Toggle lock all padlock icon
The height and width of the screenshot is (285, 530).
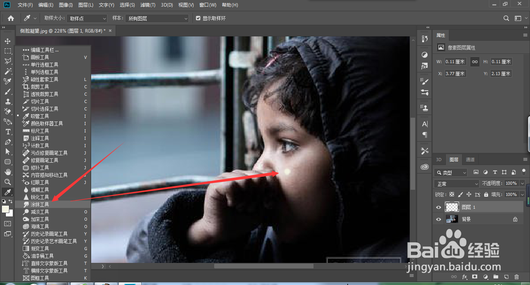tap(485, 194)
